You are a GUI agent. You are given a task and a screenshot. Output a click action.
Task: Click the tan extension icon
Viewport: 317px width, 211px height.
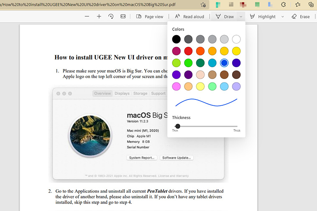pos(231,5)
